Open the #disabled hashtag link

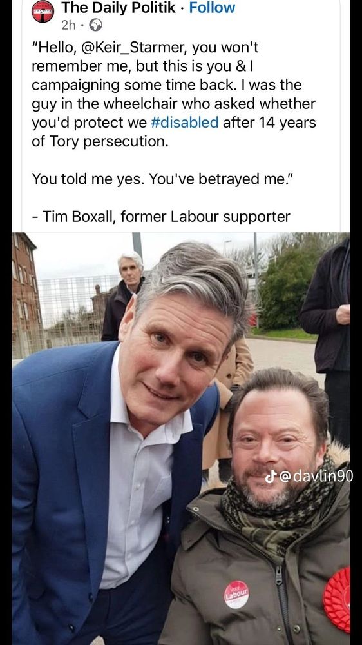pyautogui.click(x=185, y=123)
